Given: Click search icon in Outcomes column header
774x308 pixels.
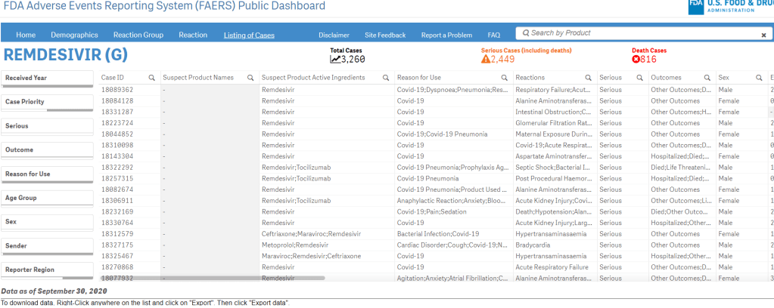Looking at the screenshot, I should [707, 78].
